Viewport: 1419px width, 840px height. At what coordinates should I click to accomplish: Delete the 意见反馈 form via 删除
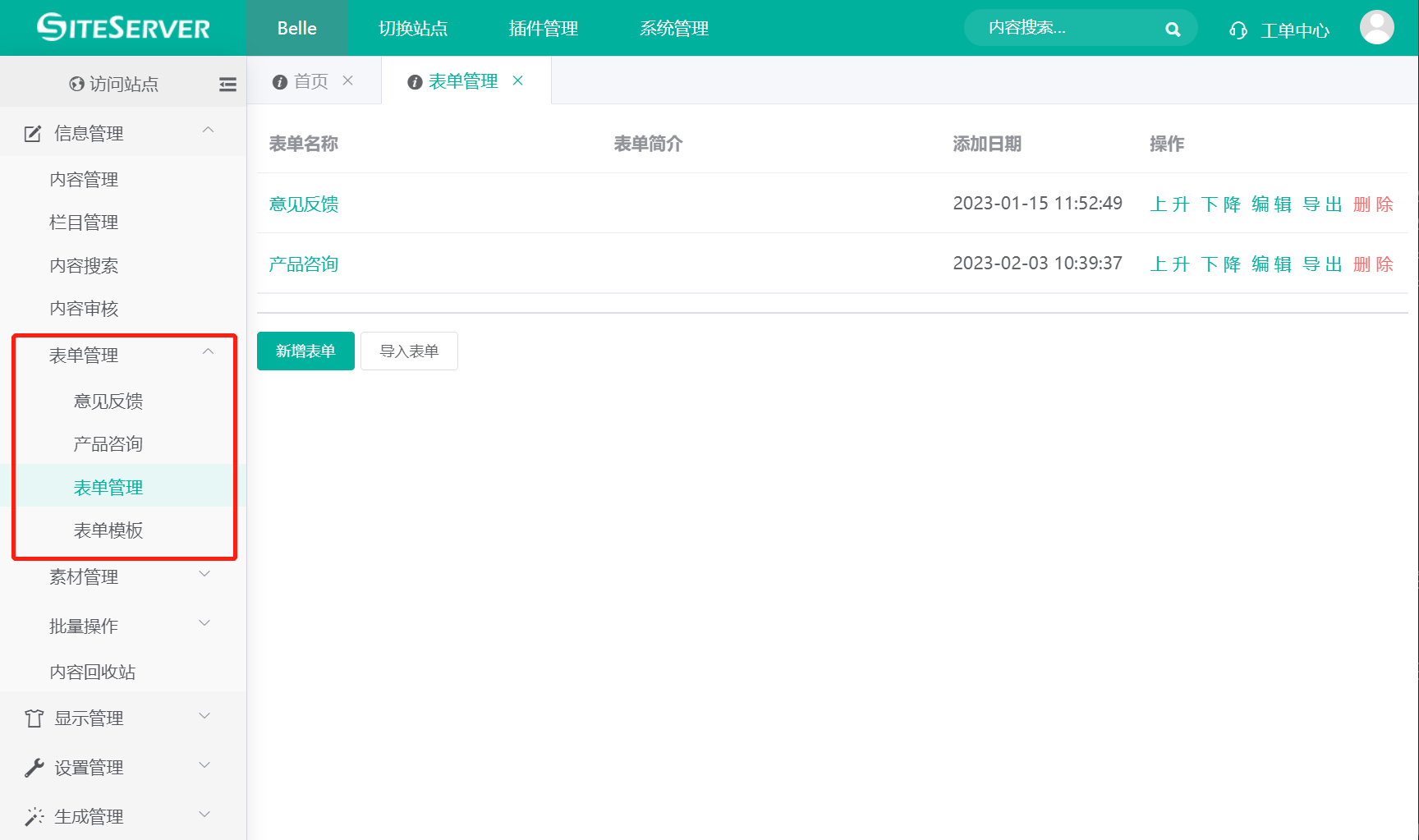point(1373,204)
